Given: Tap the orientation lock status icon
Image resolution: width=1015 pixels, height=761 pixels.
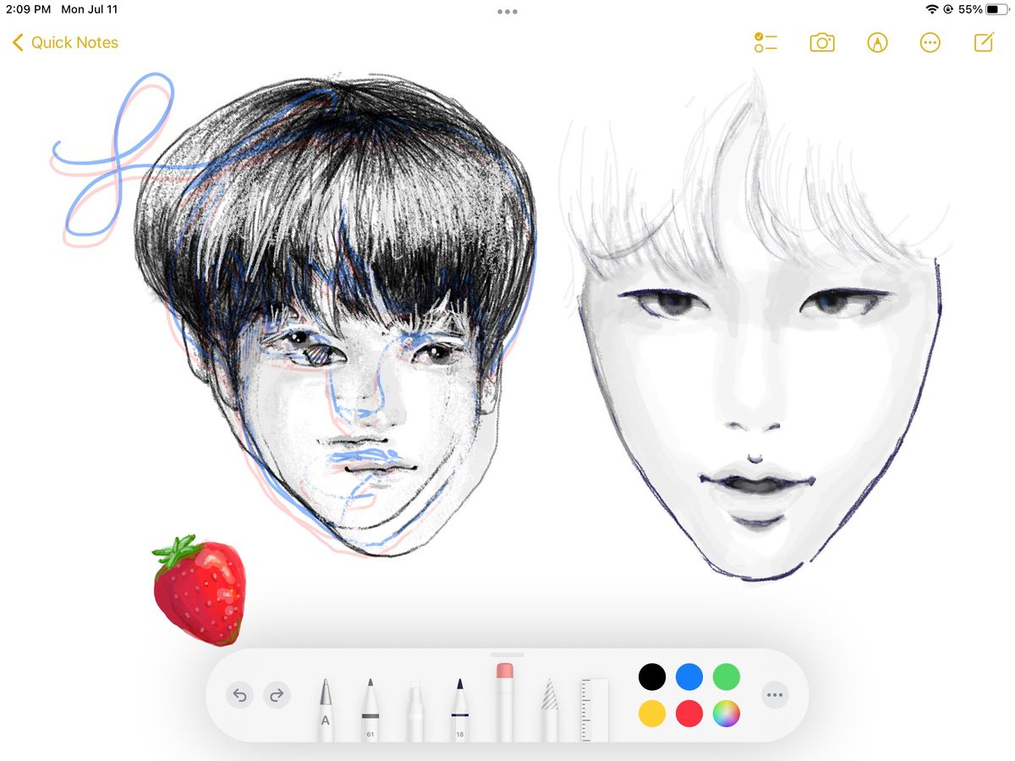Looking at the screenshot, I should [x=948, y=9].
